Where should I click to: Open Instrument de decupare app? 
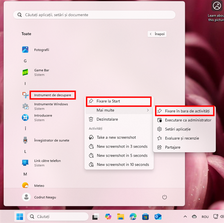(53, 95)
